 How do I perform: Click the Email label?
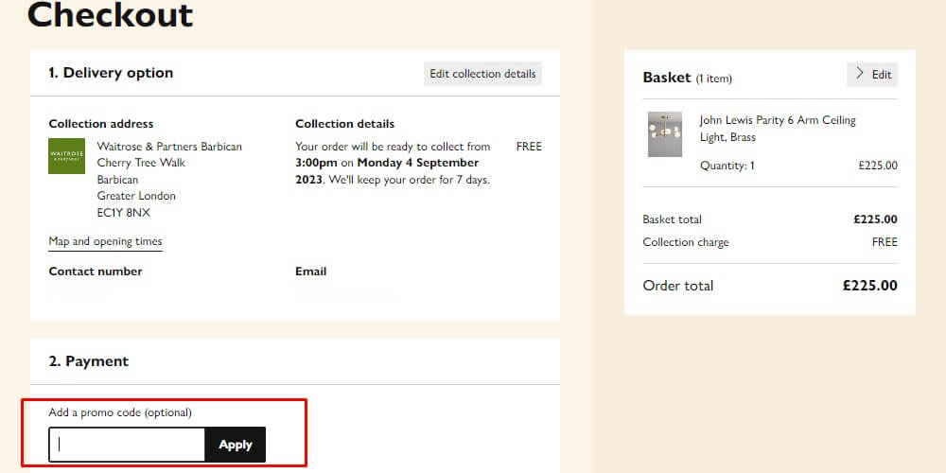[x=310, y=272]
